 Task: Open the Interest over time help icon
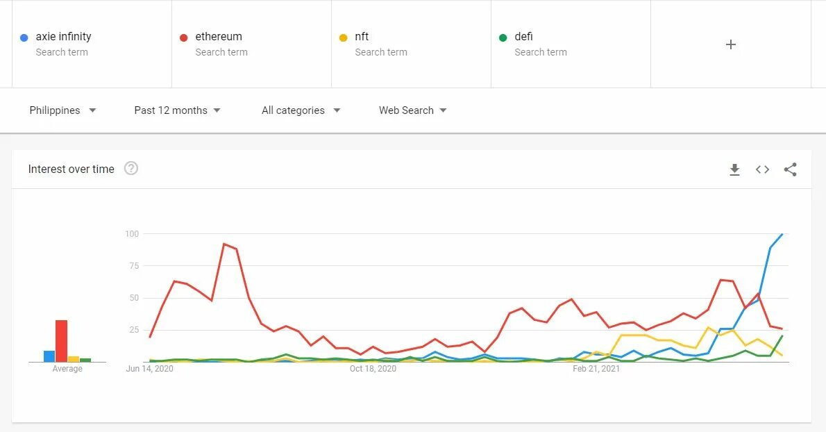click(x=131, y=168)
